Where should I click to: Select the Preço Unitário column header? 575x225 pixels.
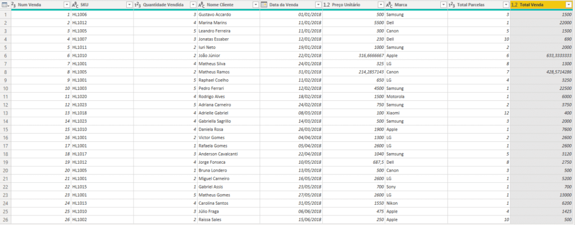(354, 4)
